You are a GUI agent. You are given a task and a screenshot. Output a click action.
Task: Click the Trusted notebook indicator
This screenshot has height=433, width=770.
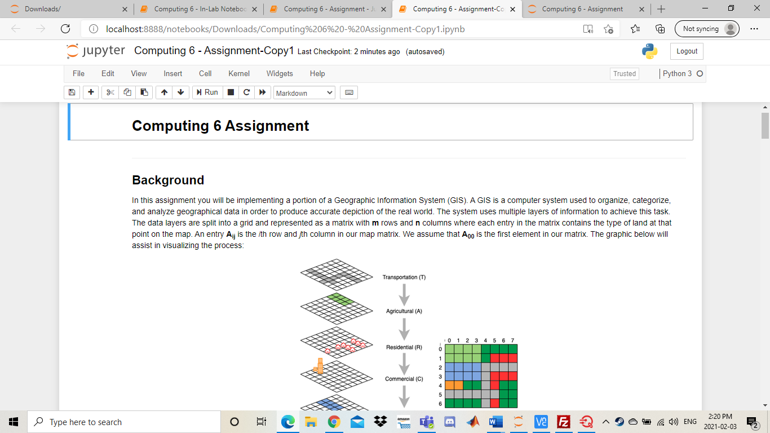point(624,73)
